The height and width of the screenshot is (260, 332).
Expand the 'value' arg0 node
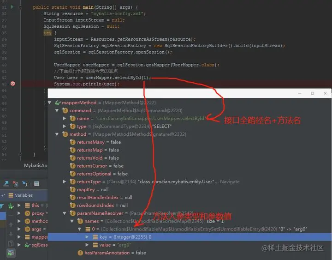point(87,245)
